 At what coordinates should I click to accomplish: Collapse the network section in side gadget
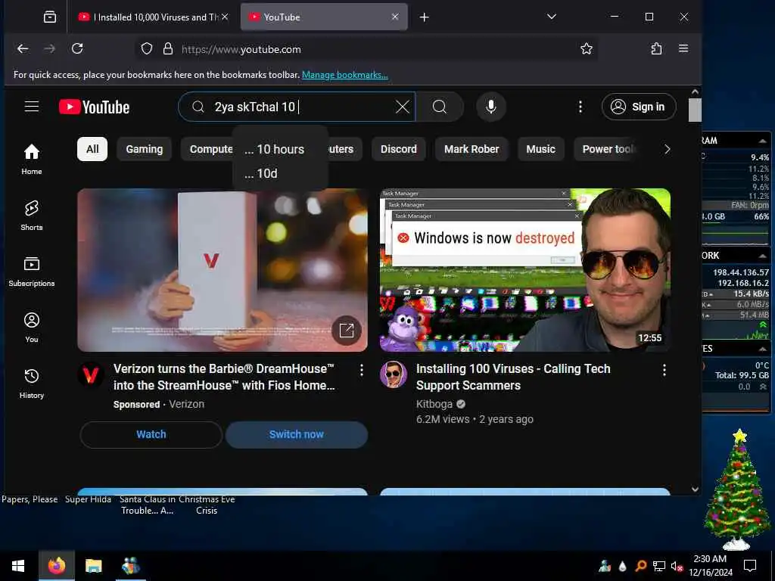[763, 256]
